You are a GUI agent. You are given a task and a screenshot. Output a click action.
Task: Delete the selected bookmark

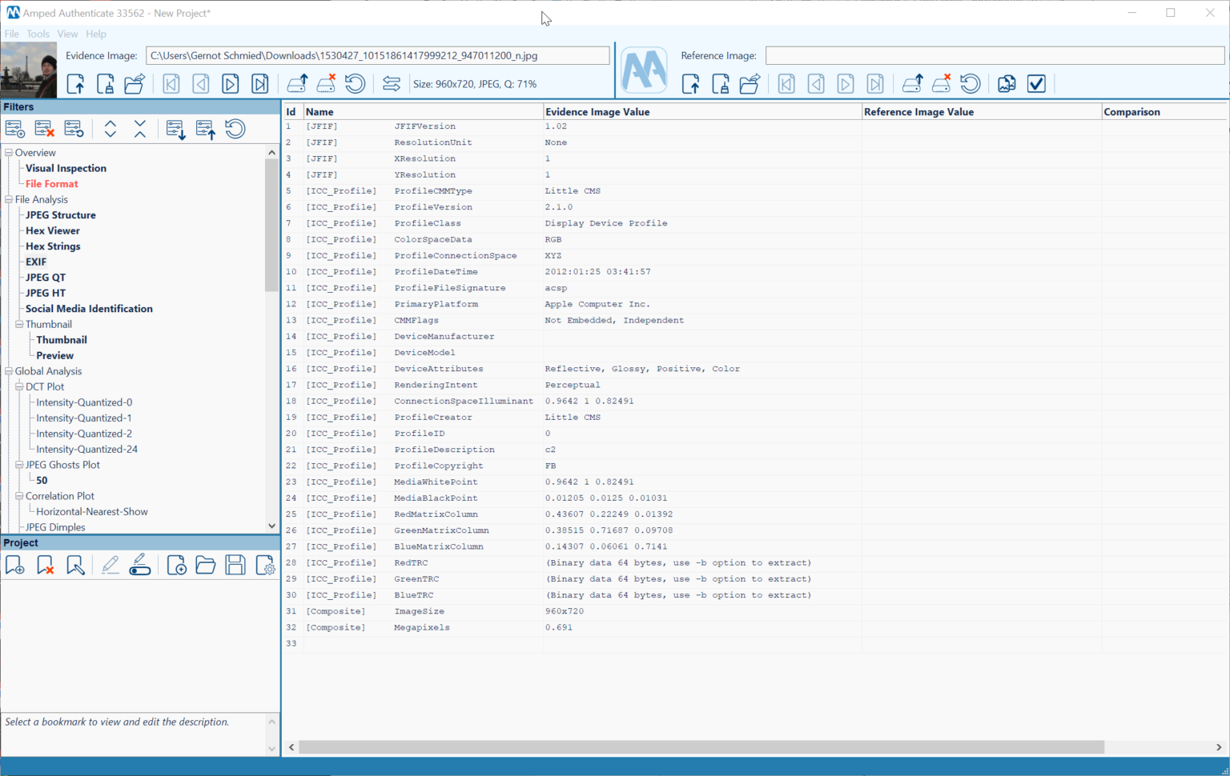[46, 565]
